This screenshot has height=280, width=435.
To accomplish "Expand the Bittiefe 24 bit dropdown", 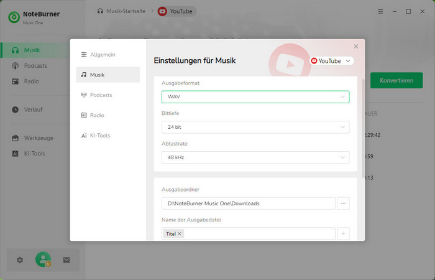I will 255,127.
